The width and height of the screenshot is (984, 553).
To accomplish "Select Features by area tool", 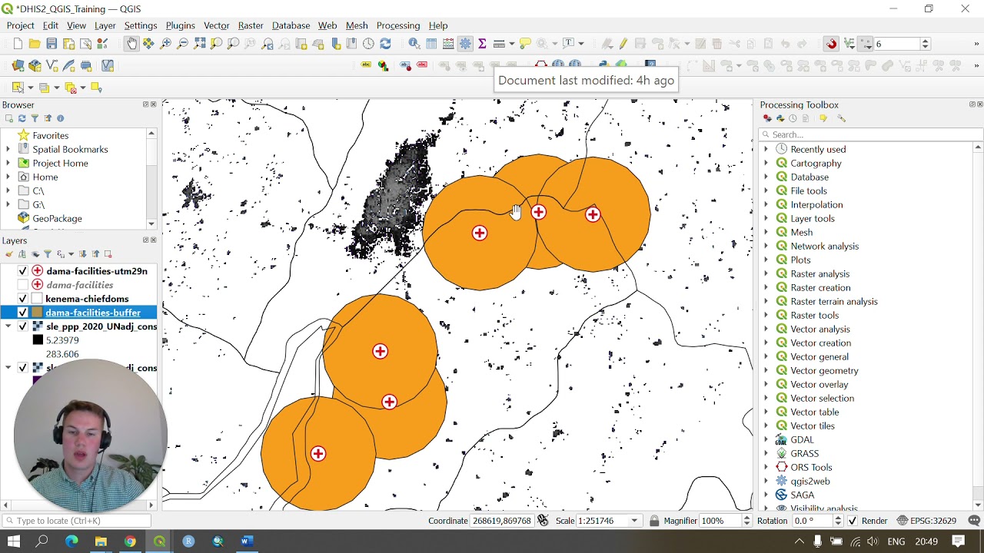I will 18,88.
